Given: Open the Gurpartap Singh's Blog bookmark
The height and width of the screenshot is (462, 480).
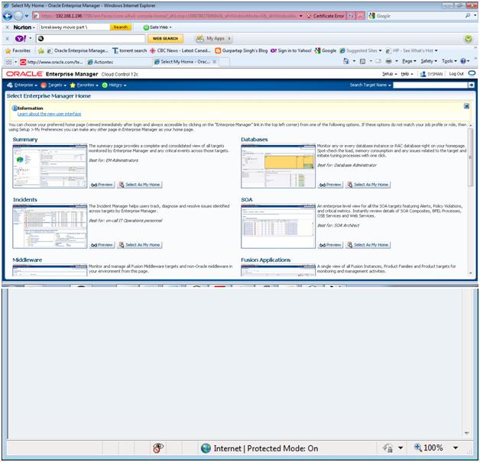Looking at the screenshot, I should [x=242, y=50].
